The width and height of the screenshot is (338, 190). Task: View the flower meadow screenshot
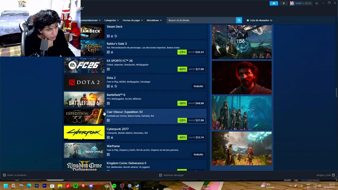242,148
